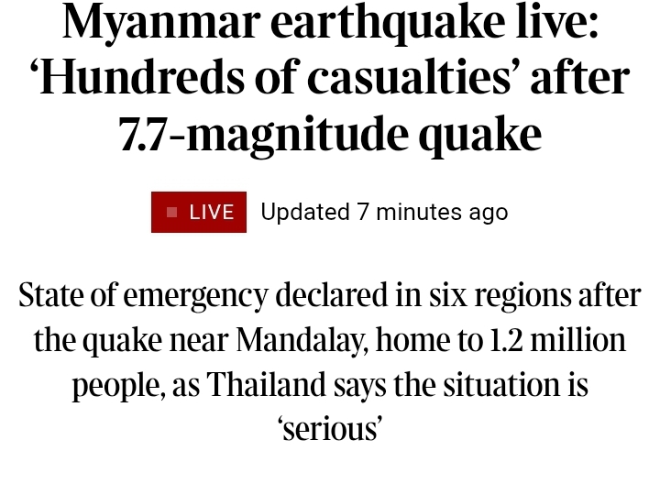The image size is (660, 484).
Task: Click the red LIVE badge
Action: [199, 212]
